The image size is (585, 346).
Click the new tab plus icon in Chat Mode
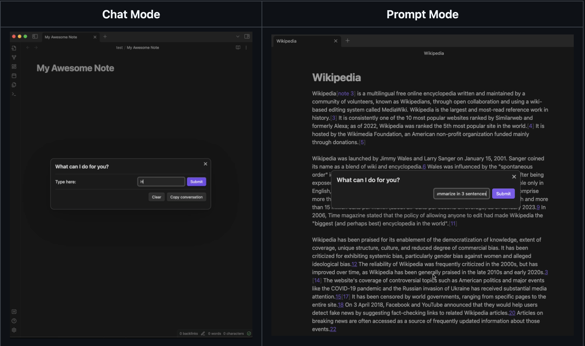[x=105, y=37]
